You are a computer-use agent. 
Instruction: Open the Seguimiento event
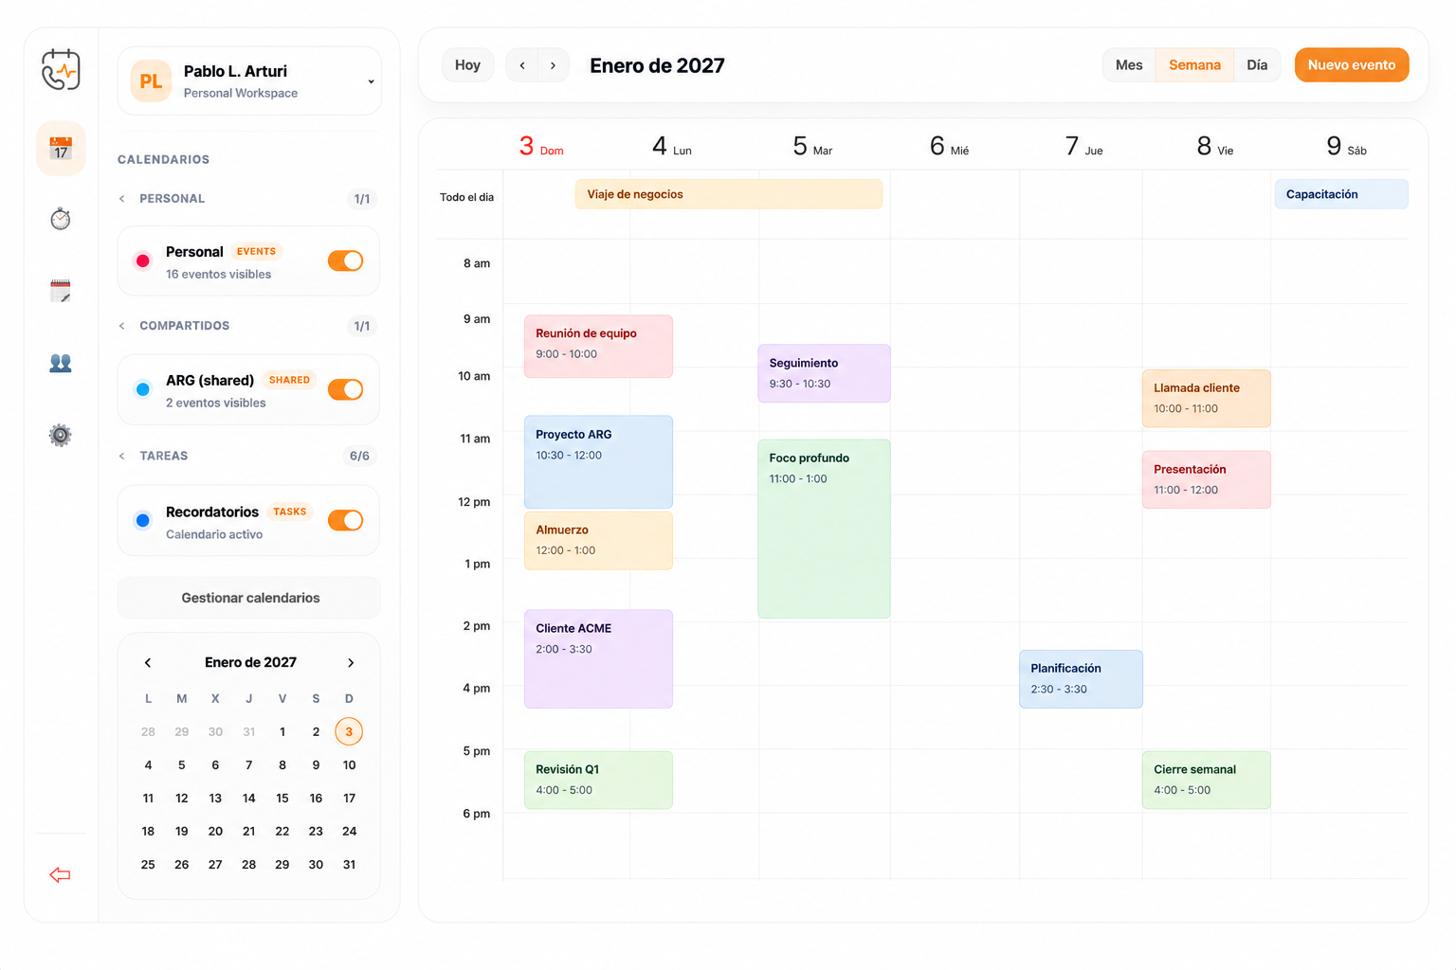[824, 373]
